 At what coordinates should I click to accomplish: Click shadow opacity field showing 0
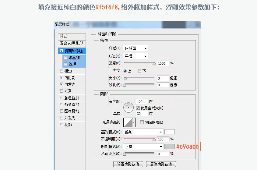pos(163,154)
